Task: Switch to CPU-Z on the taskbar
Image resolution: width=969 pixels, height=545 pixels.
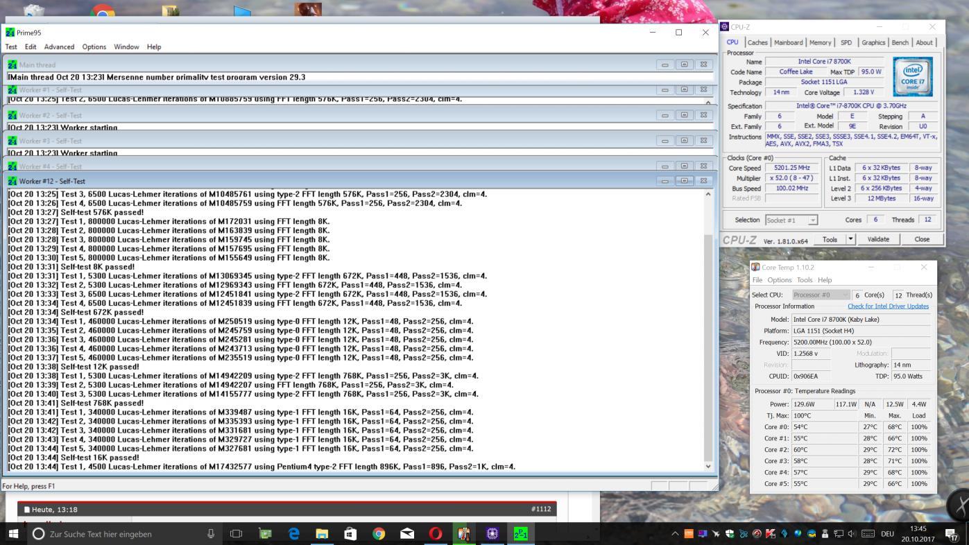Action: [x=492, y=533]
